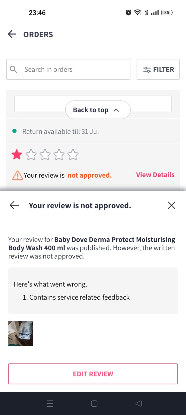Open View Details link
This screenshot has width=186, height=415.
155,175
